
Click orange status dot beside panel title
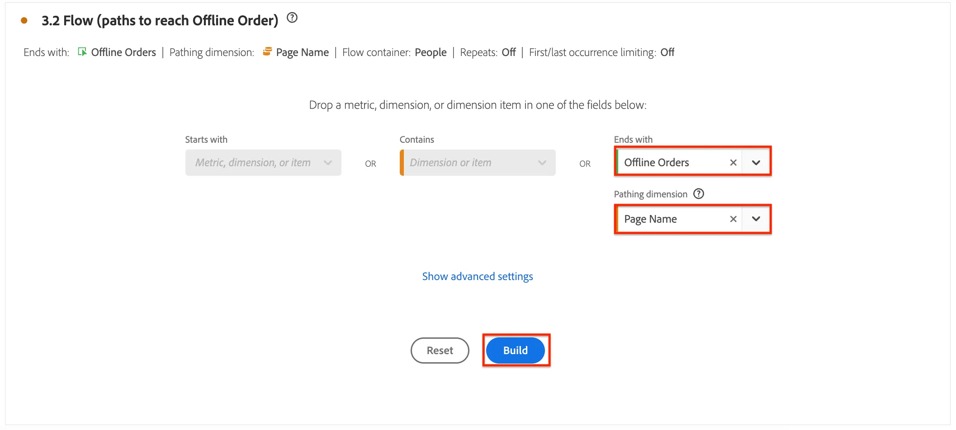(24, 20)
